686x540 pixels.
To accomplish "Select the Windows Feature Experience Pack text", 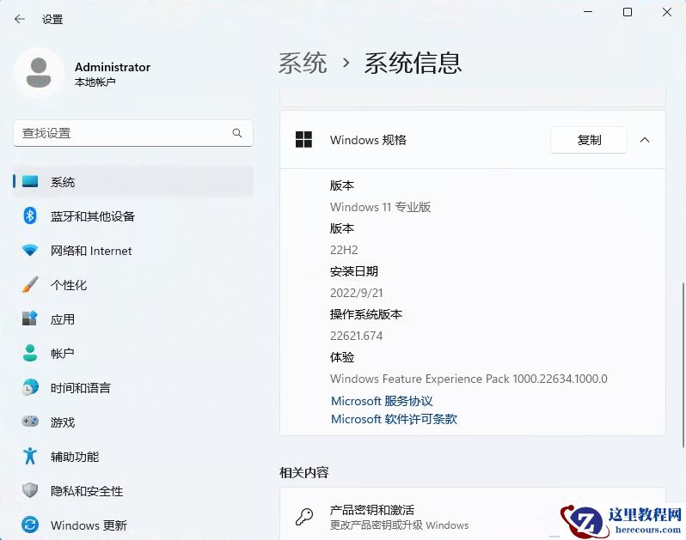I will click(x=469, y=379).
